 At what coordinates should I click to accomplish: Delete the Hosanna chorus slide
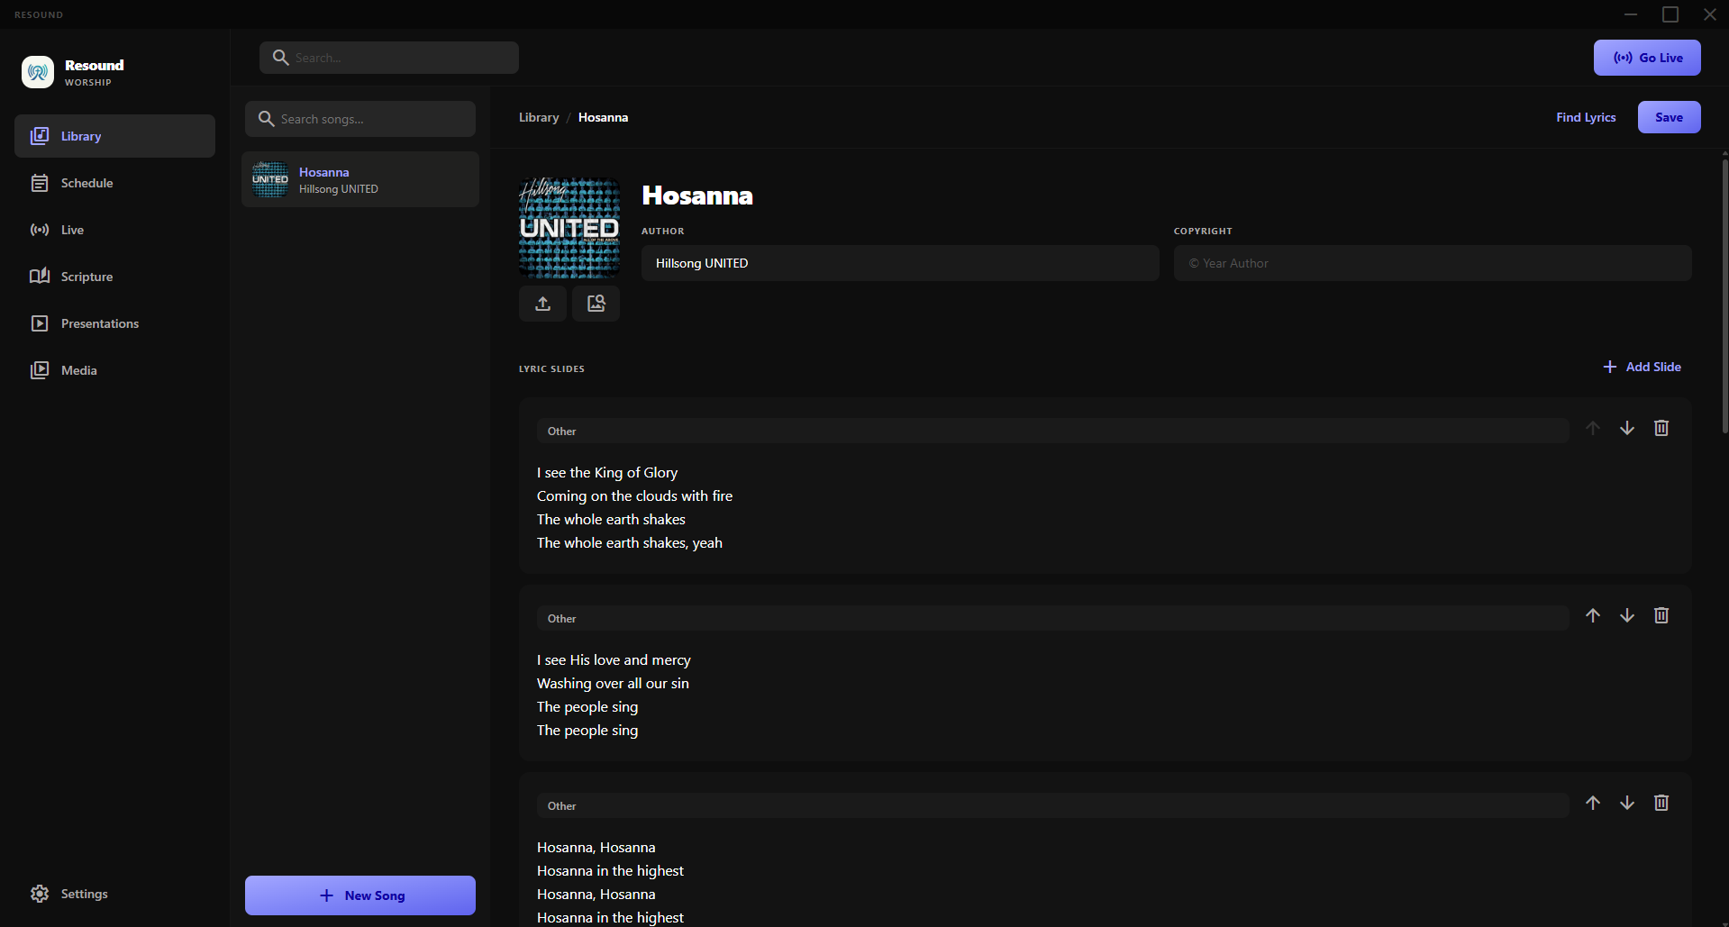(x=1661, y=803)
